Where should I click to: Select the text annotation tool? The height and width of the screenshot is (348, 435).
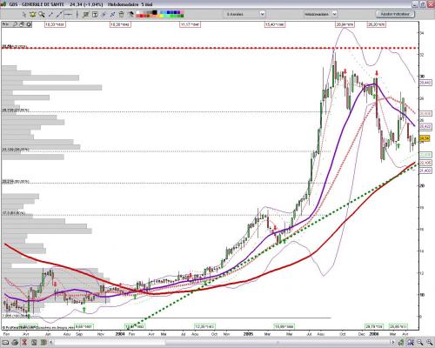95,14
